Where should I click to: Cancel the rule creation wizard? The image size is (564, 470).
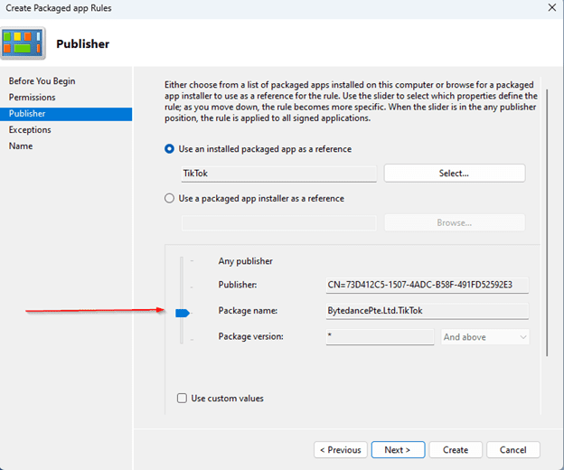tap(512, 450)
